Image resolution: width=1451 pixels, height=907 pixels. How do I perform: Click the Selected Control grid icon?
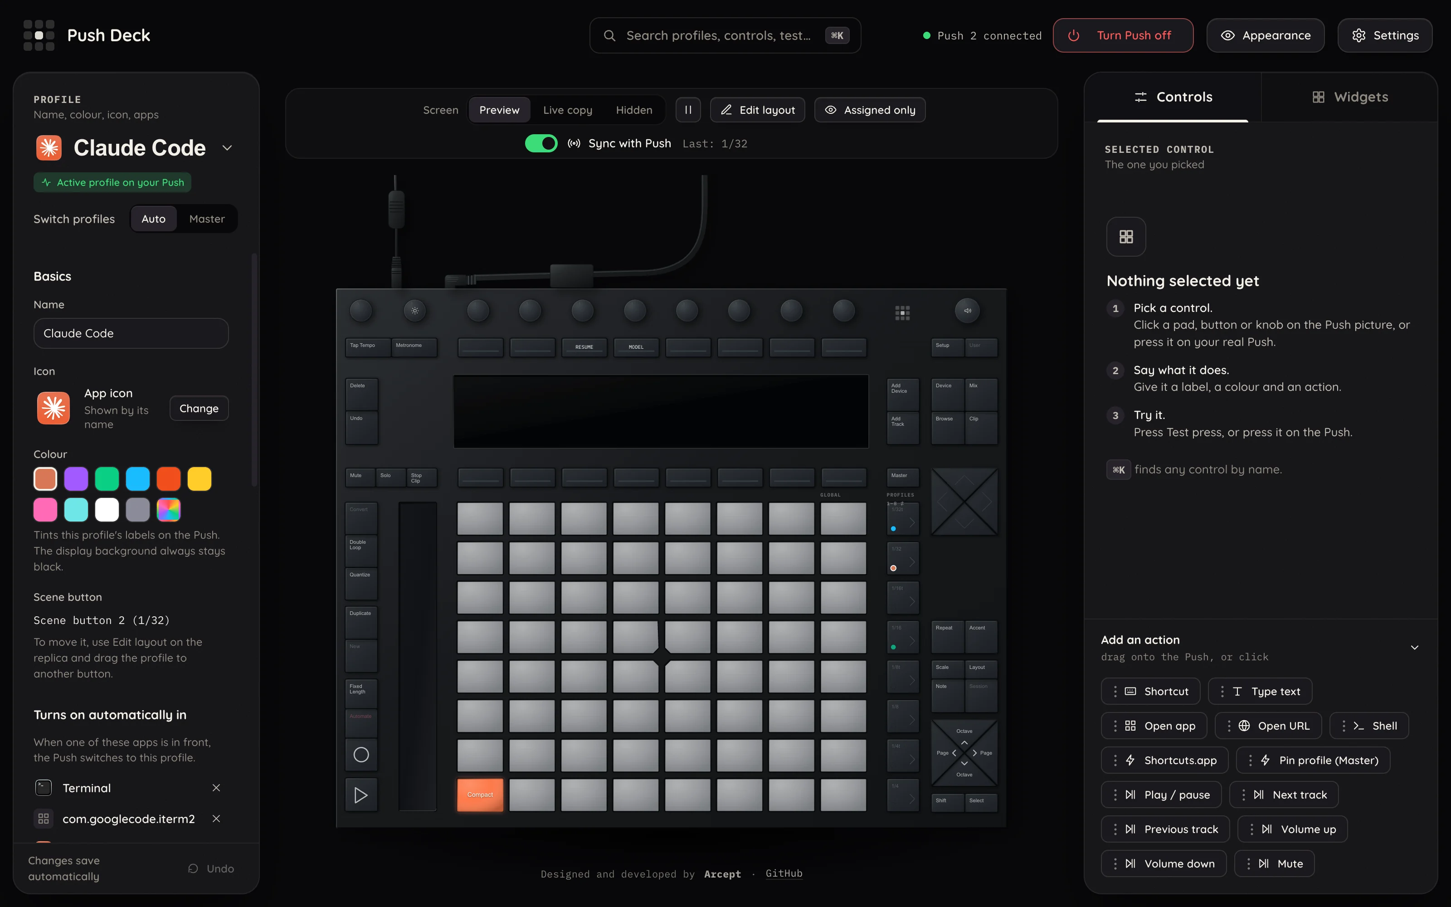[1126, 236]
